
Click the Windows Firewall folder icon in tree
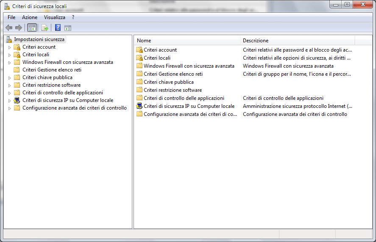pyautogui.click(x=17, y=62)
